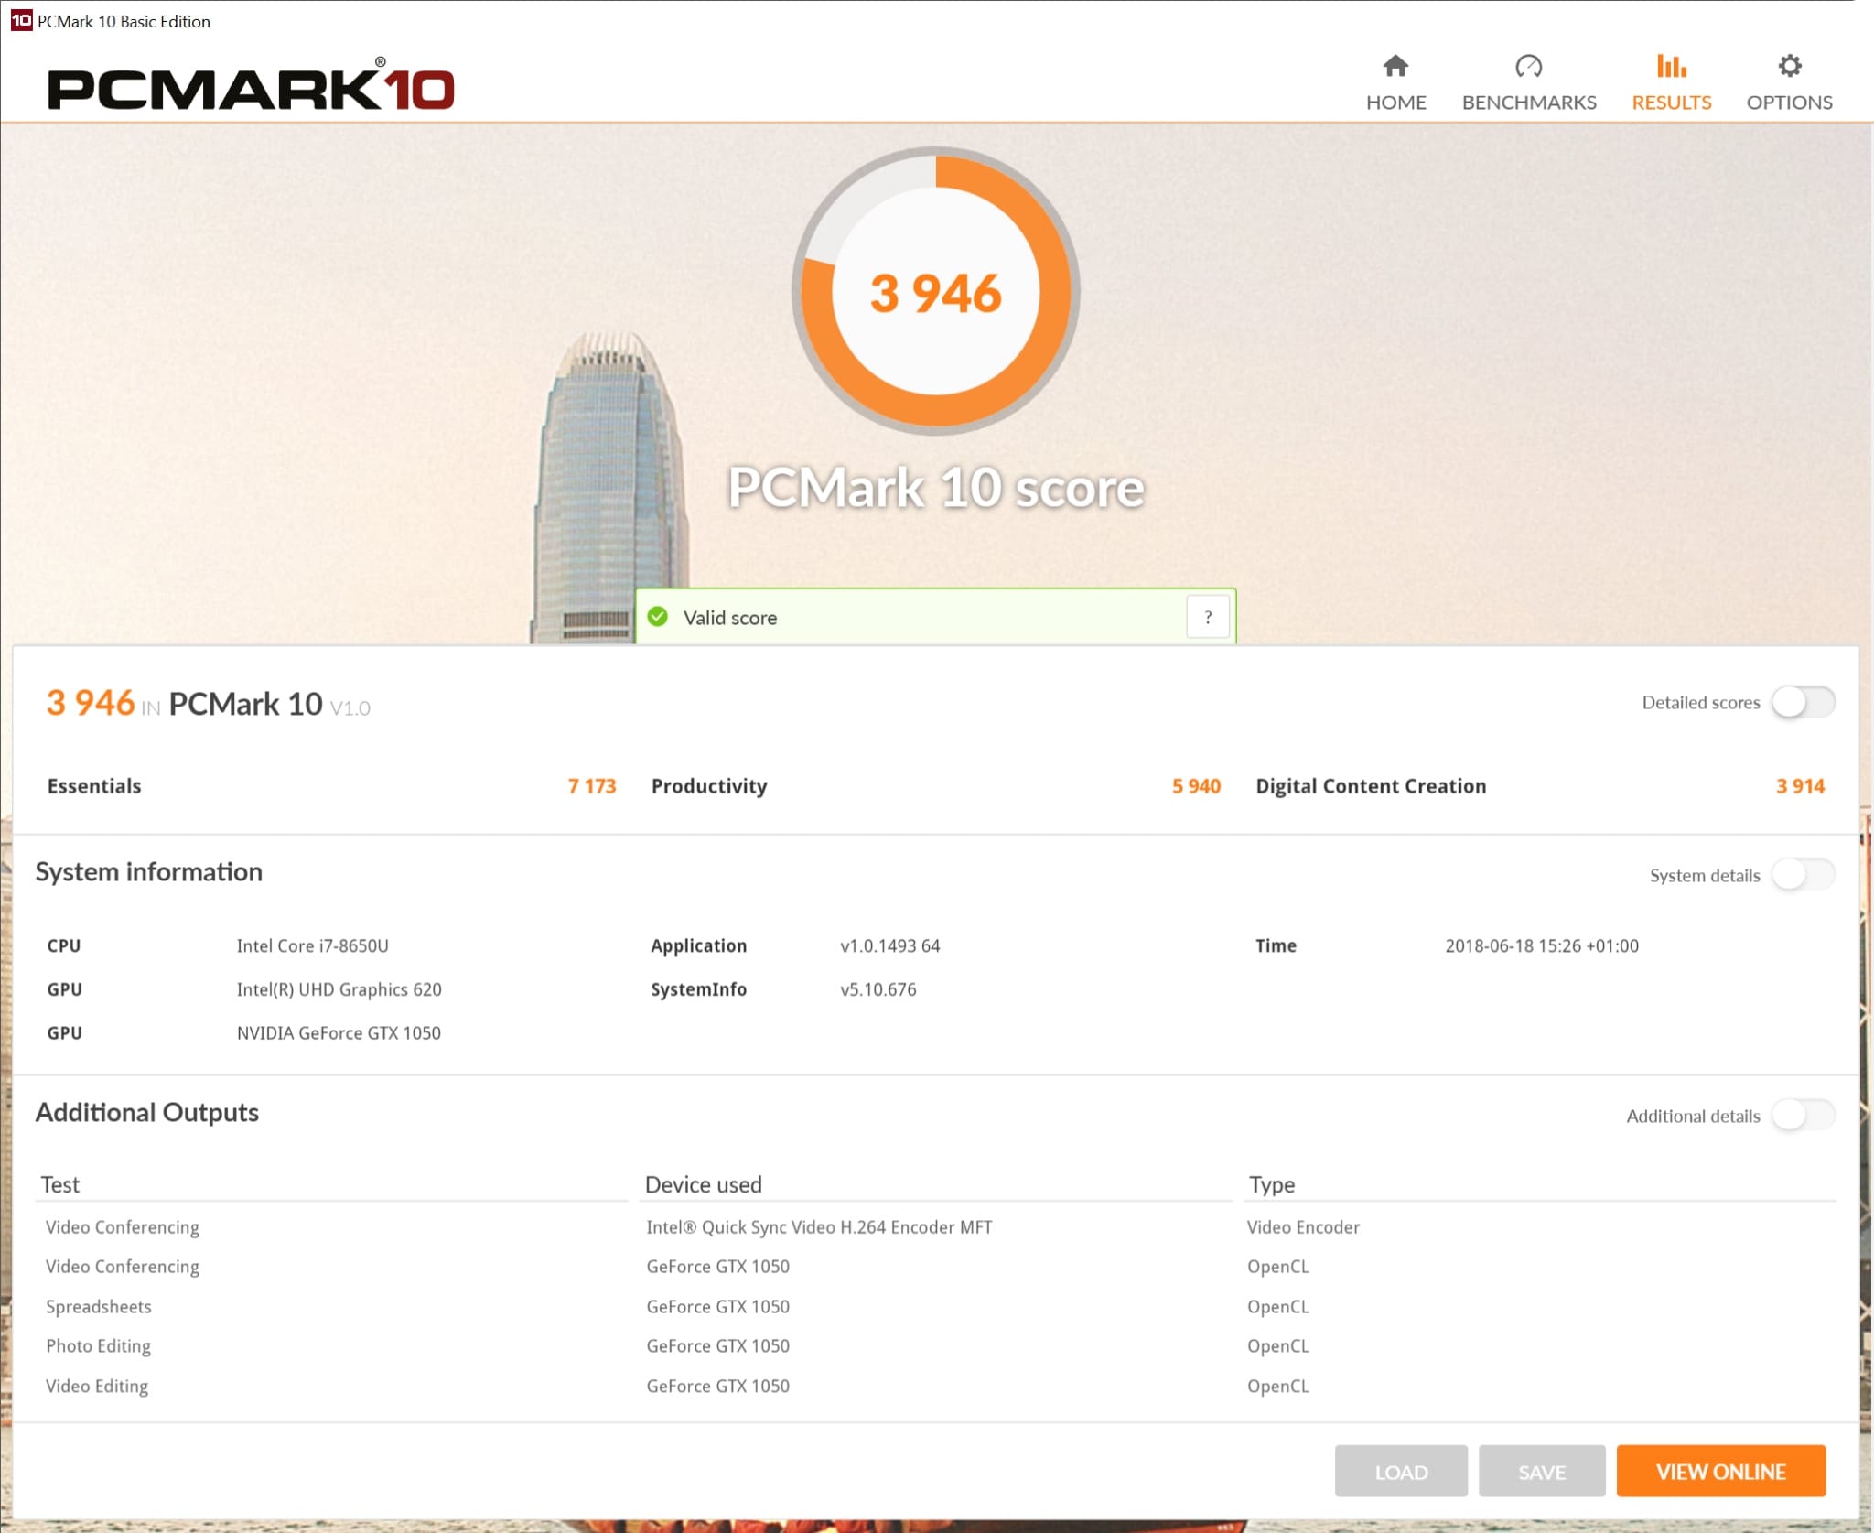
Task: Turn on the System details toggle
Action: click(x=1803, y=874)
